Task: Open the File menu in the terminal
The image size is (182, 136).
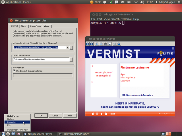Action: pos(93,19)
